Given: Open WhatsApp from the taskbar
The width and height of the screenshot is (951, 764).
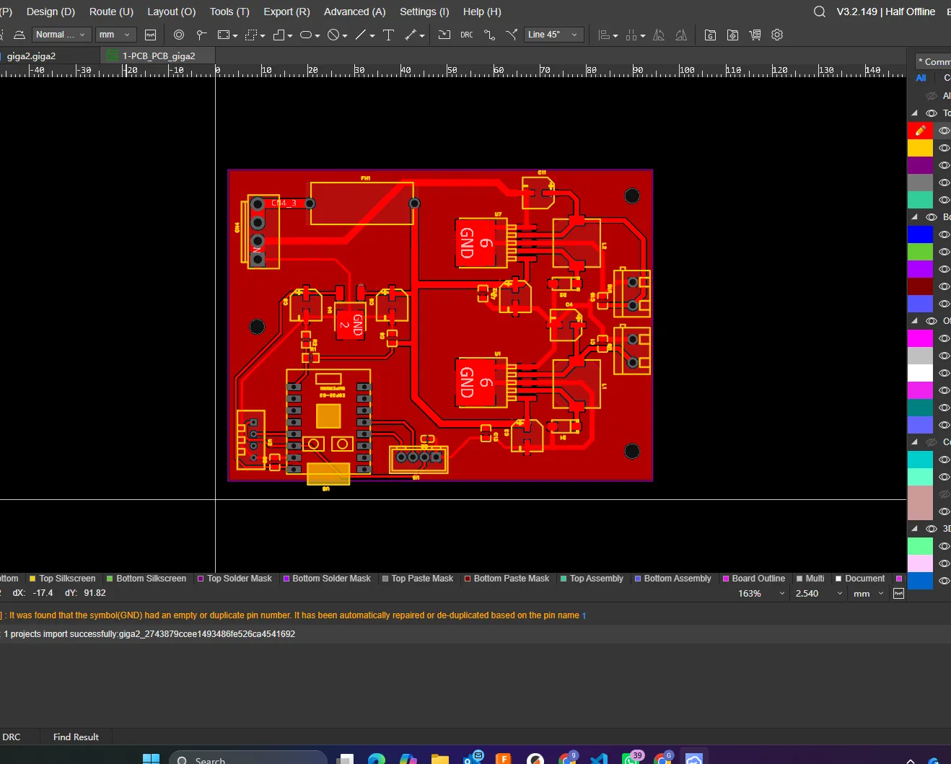Looking at the screenshot, I should click(x=631, y=758).
